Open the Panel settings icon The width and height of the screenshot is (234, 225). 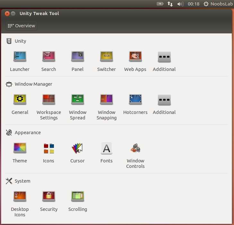(x=78, y=57)
